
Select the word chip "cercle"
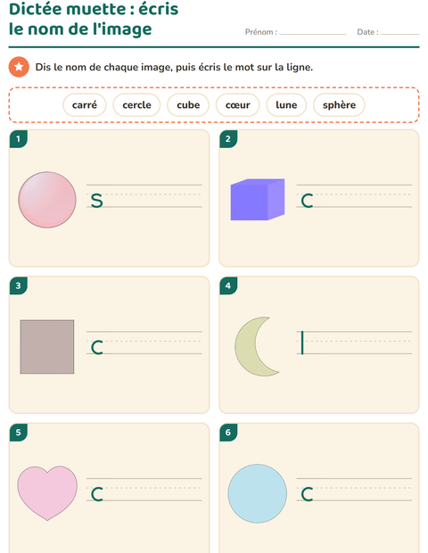pyautogui.click(x=136, y=104)
